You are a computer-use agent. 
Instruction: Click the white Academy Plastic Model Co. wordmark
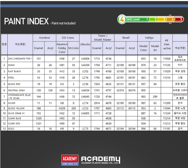[x=101, y=160]
